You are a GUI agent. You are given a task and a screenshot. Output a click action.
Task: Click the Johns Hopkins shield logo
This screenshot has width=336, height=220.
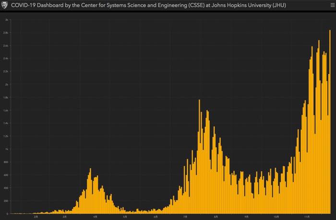(4, 5)
